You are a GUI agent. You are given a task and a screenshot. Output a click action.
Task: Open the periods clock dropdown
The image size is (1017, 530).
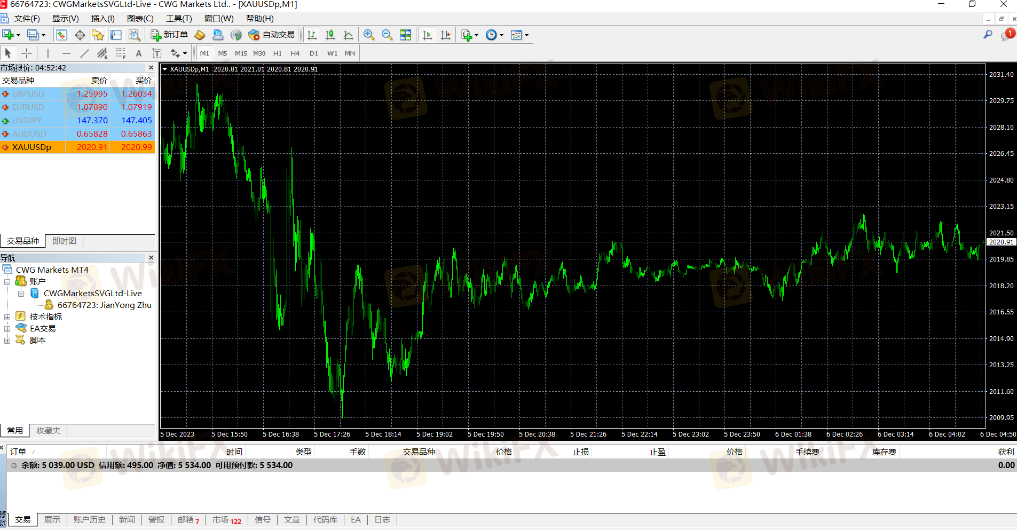pyautogui.click(x=494, y=35)
